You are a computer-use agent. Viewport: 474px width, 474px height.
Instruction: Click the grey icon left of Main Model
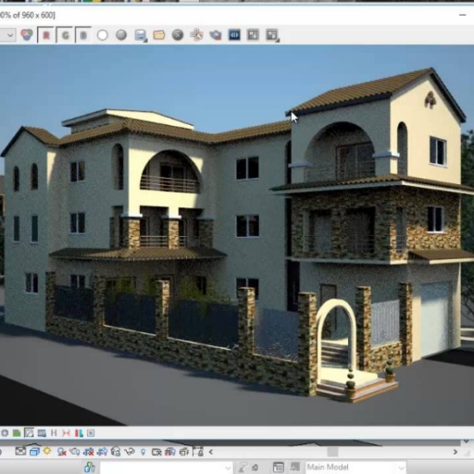[294, 467]
